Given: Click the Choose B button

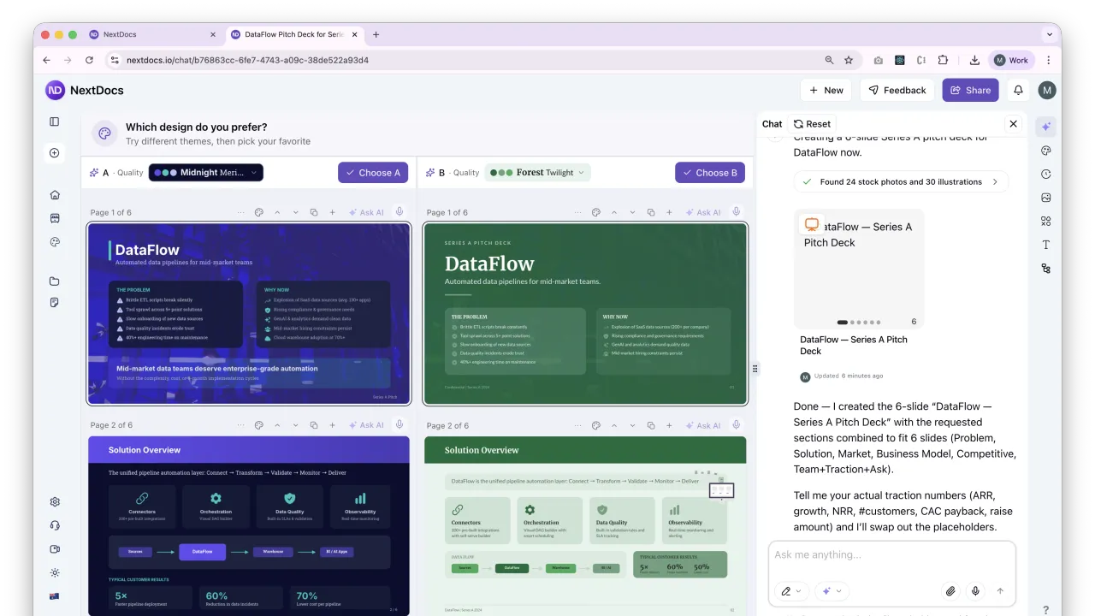Looking at the screenshot, I should (710, 173).
